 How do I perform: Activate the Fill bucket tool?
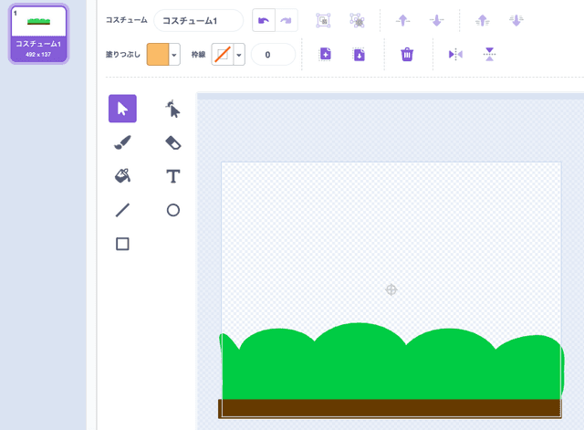(x=122, y=176)
